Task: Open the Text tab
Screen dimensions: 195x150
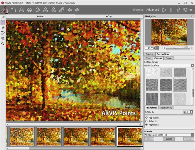Action: pyautogui.click(x=148, y=58)
